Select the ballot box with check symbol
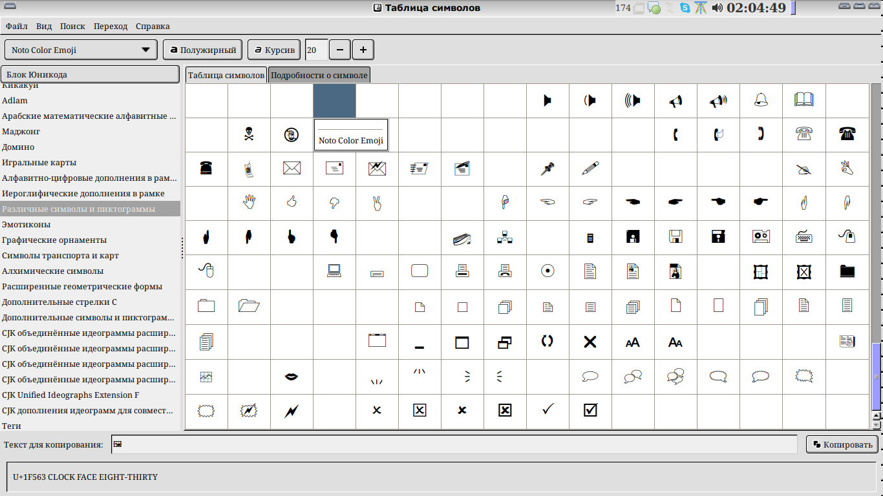883x496 pixels. tap(590, 410)
